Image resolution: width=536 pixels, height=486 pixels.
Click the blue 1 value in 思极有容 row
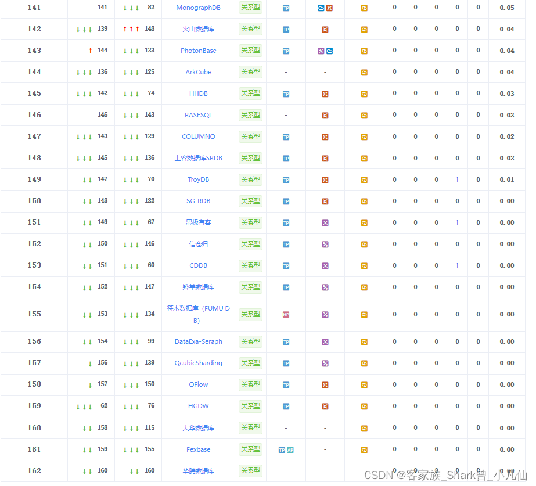(457, 223)
